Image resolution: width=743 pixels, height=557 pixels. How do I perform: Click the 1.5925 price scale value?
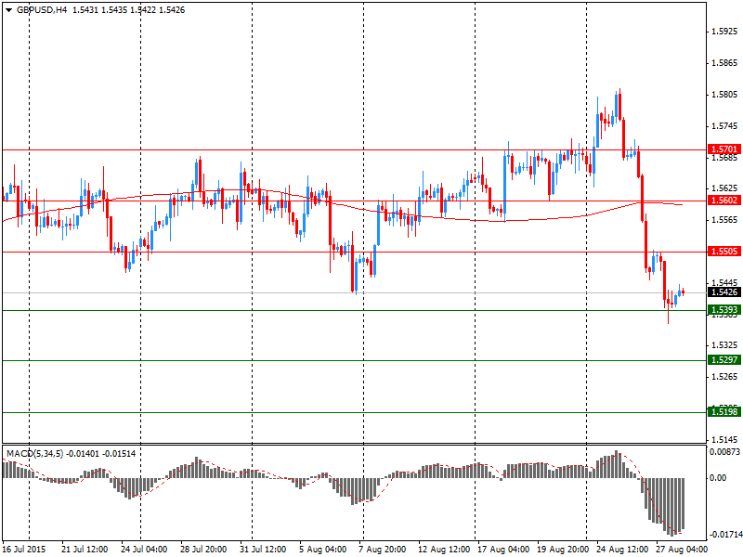pyautogui.click(x=724, y=32)
